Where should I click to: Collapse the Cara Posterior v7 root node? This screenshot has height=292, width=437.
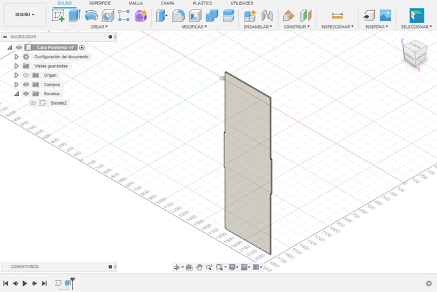click(x=10, y=48)
